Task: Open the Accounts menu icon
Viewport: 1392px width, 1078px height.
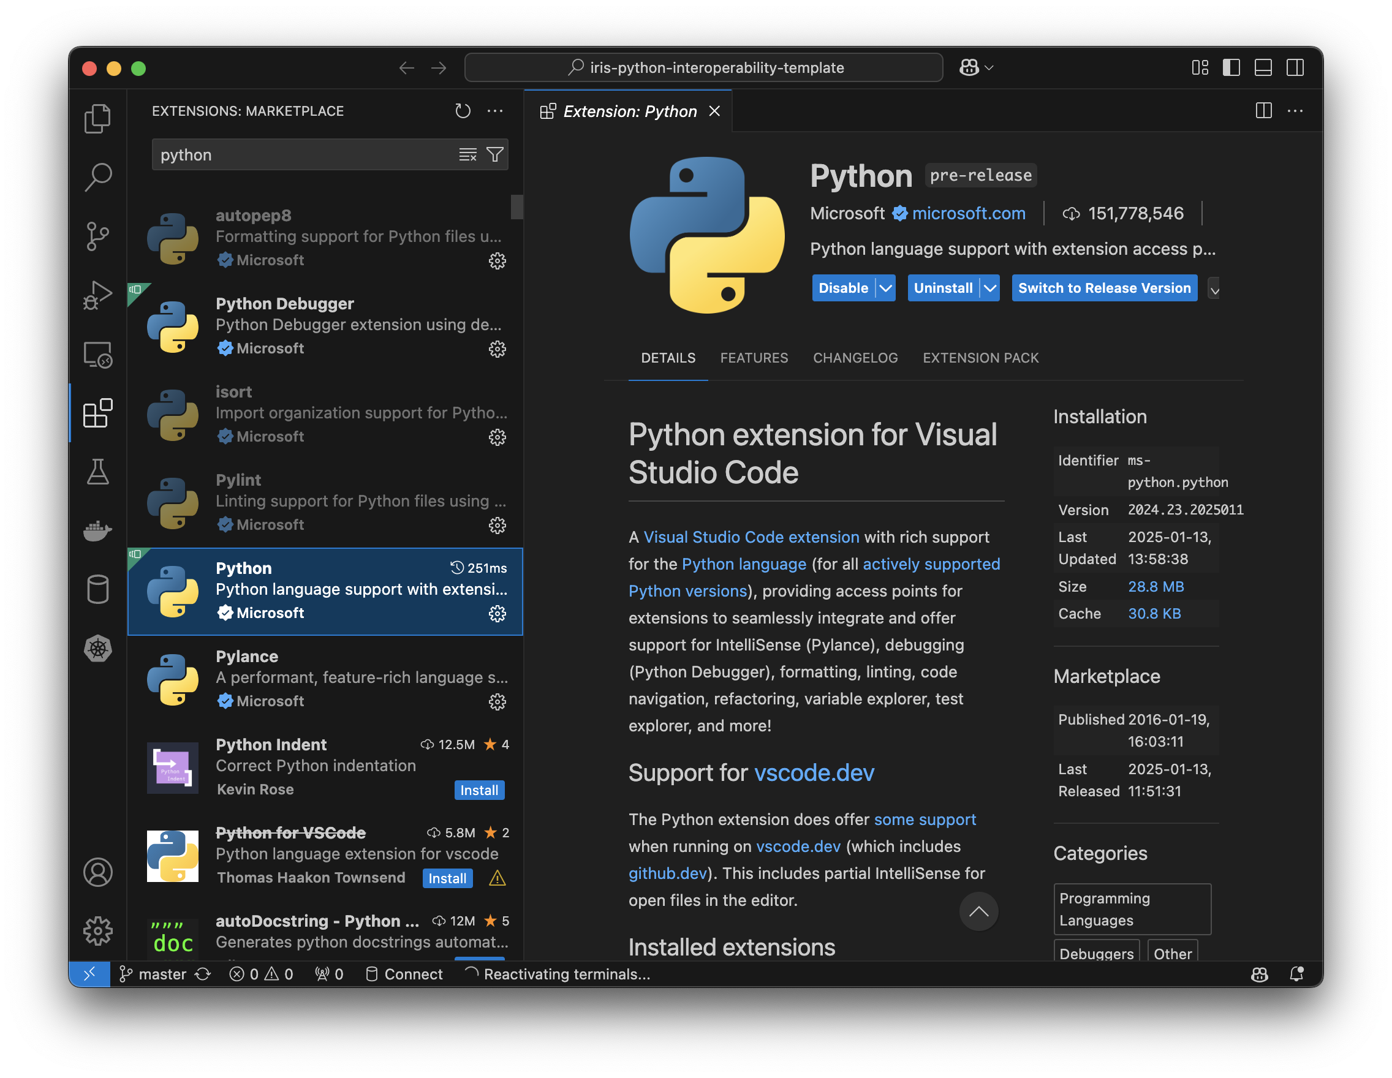Action: pyautogui.click(x=97, y=873)
